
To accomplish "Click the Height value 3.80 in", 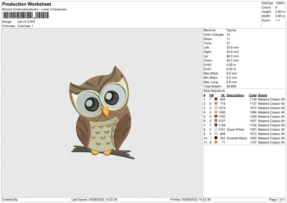I will click(x=280, y=11).
